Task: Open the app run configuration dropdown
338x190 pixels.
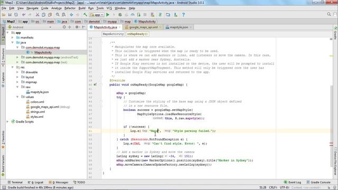Action: pyautogui.click(x=97, y=15)
